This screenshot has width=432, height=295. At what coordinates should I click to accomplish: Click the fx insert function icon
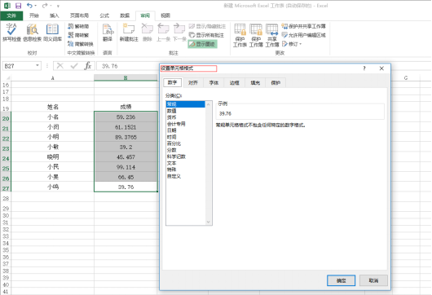click(x=88, y=65)
